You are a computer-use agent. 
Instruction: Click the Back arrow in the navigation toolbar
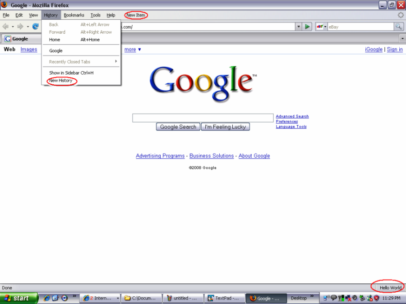pos(5,27)
